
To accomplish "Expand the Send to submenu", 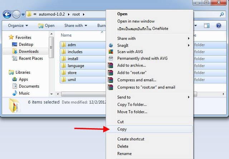I will tap(124, 97).
